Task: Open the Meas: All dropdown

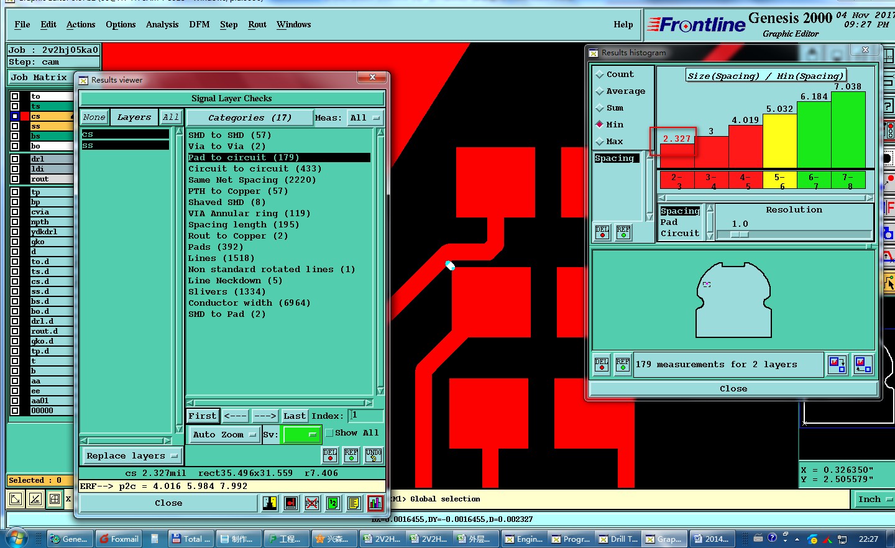Action: [365, 117]
